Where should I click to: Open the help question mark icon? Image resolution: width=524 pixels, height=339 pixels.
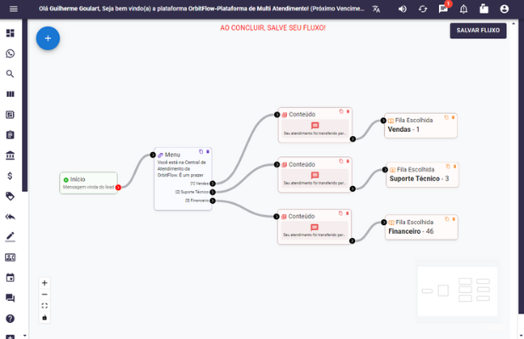click(10, 319)
